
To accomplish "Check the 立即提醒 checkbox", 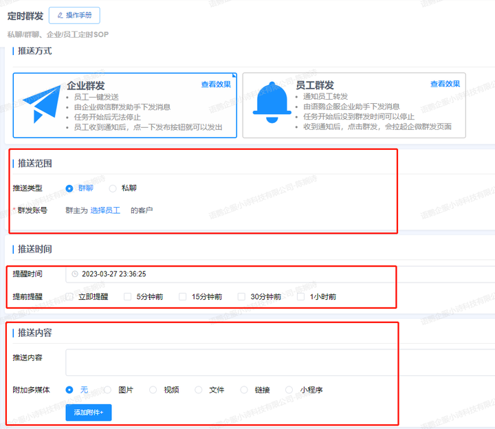I will coord(70,296).
